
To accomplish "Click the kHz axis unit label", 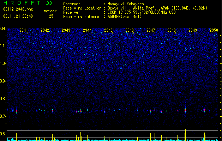I will tap(3, 29).
